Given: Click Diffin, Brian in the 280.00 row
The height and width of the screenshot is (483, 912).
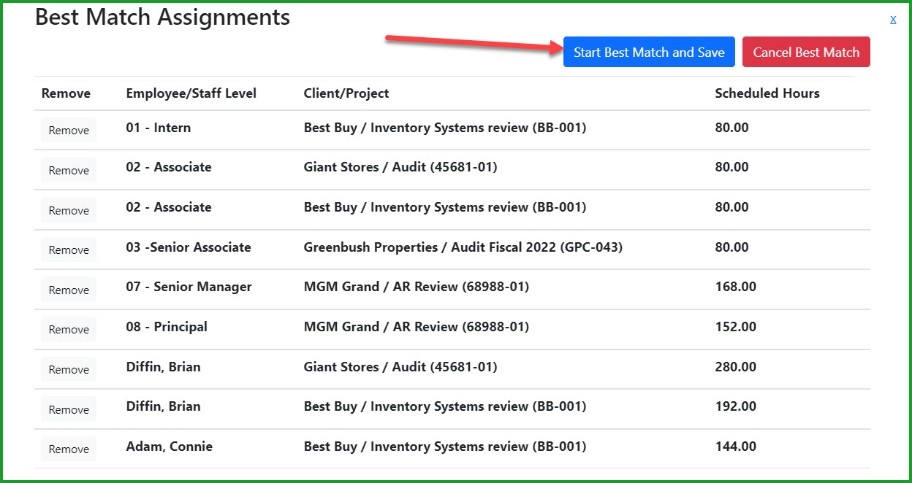Looking at the screenshot, I should point(163,367).
